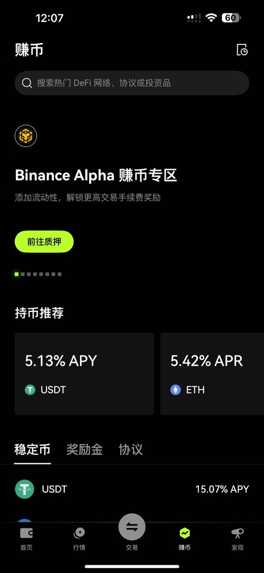Image resolution: width=264 pixels, height=573 pixels.
Task: Open the USDT 15.07% APY row
Action: click(132, 489)
